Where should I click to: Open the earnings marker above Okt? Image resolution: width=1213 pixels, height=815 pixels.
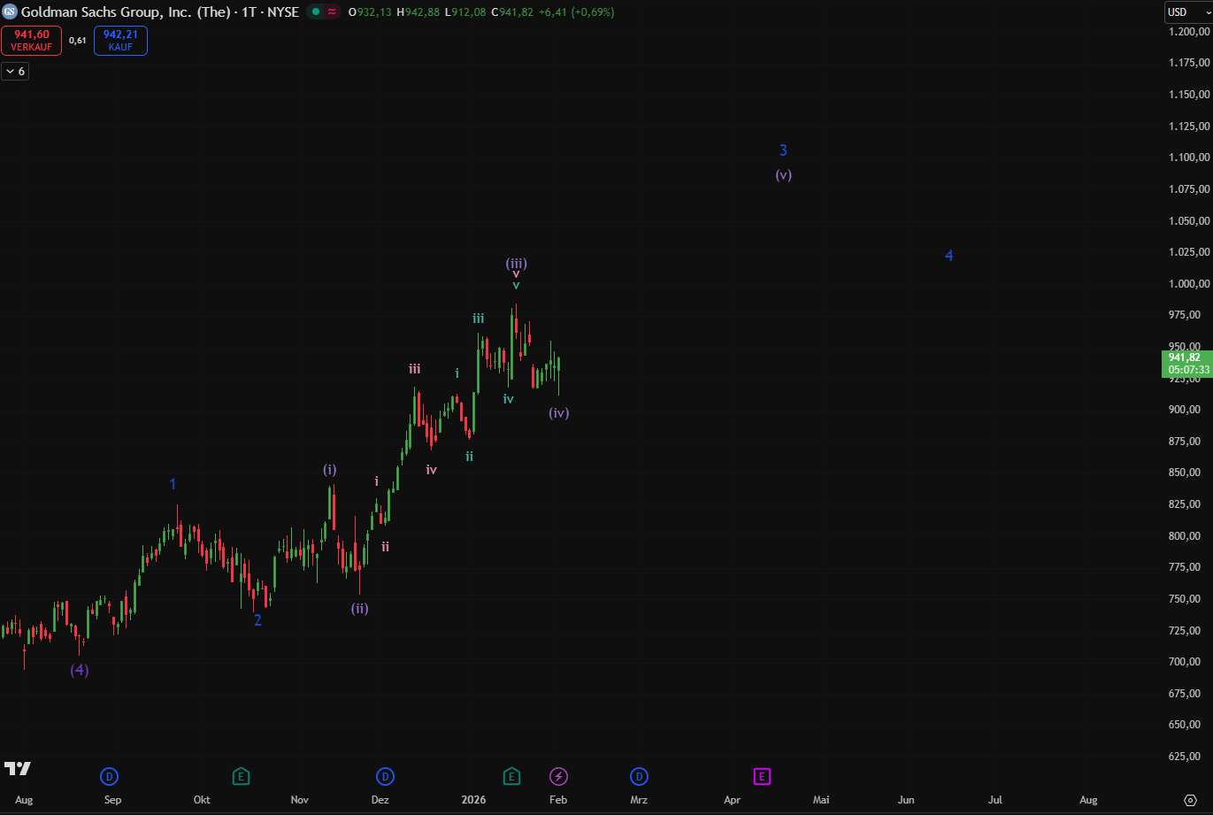pos(241,777)
